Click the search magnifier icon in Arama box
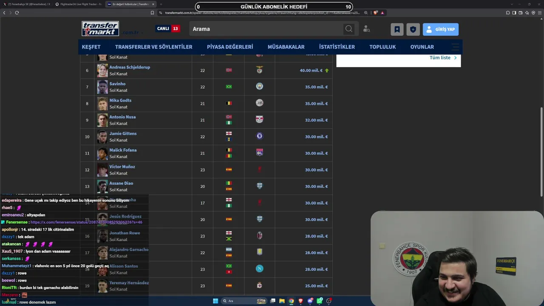 pos(349,29)
